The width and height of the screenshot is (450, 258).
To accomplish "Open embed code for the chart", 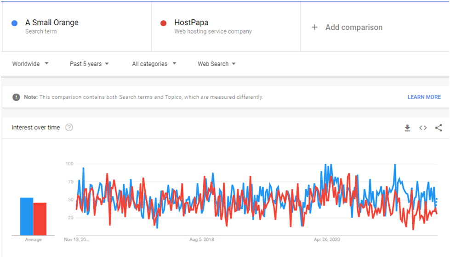I will (x=423, y=128).
